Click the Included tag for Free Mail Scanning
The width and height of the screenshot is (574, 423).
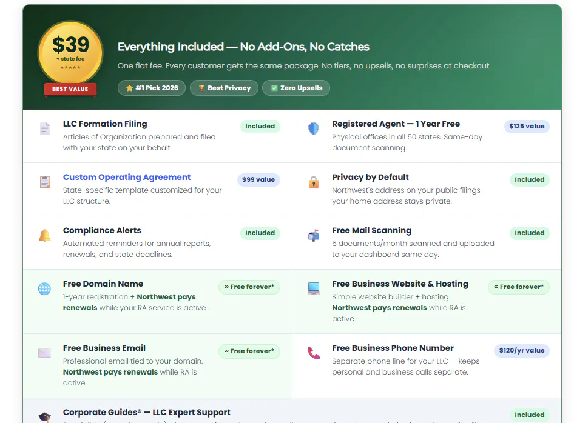pyautogui.click(x=529, y=233)
